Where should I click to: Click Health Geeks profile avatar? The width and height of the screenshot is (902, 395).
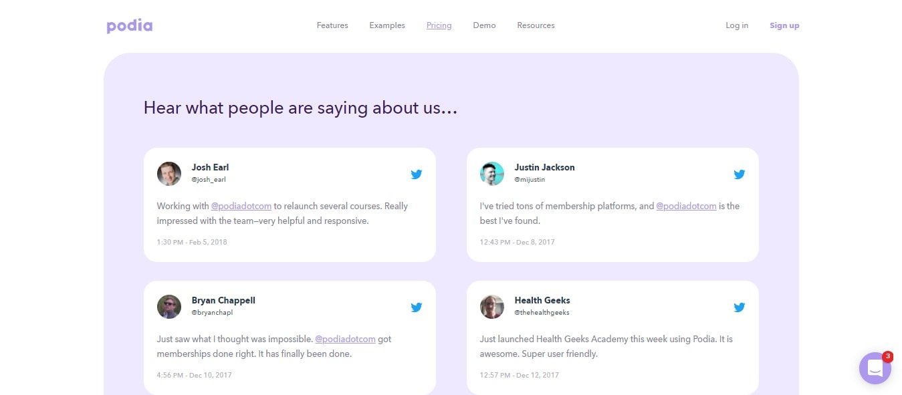pos(492,307)
